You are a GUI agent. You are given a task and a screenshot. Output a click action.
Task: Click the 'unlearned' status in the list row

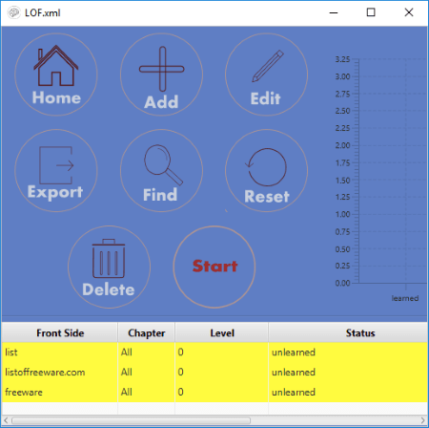coord(294,353)
